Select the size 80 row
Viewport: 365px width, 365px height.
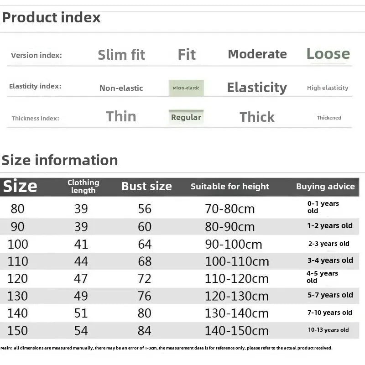point(17,209)
